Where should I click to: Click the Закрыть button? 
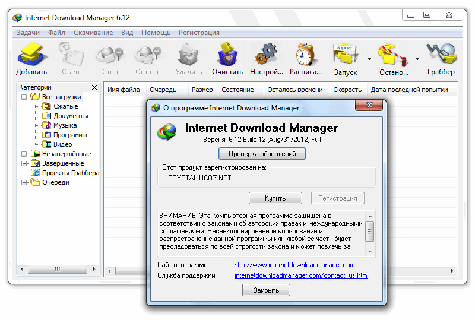pos(266,290)
